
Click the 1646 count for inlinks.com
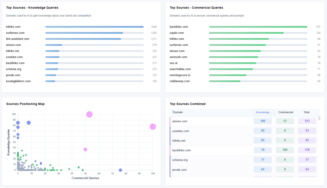(x=154, y=27)
